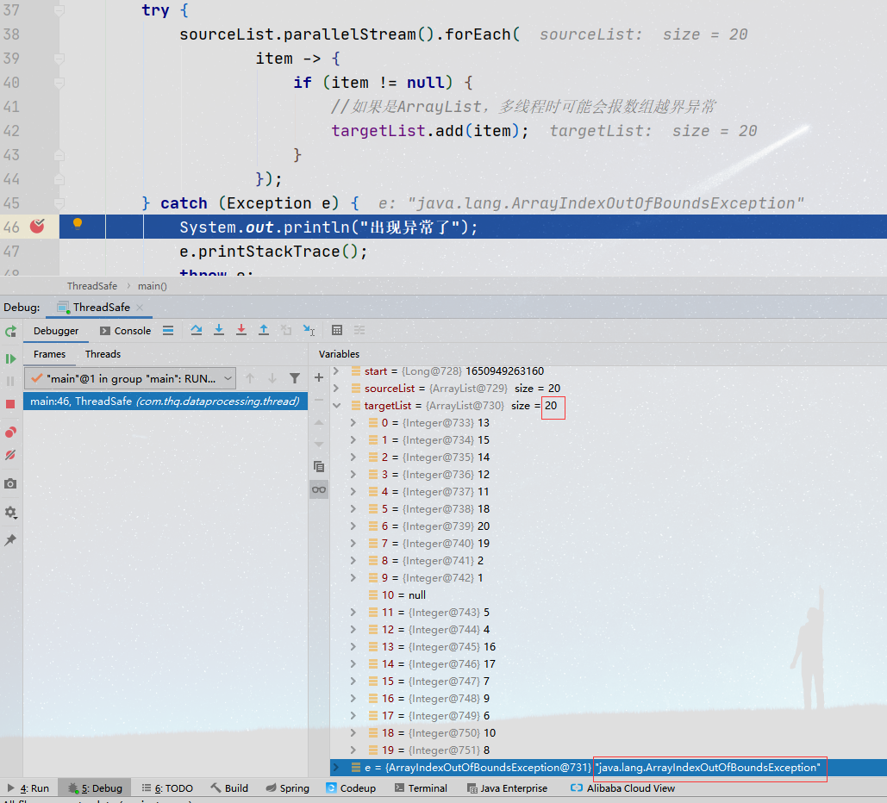
Task: Collapse the targetList variable
Action: coord(337,405)
